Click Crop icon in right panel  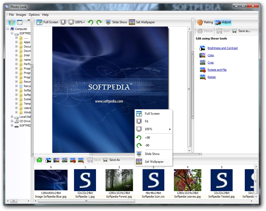202,62
